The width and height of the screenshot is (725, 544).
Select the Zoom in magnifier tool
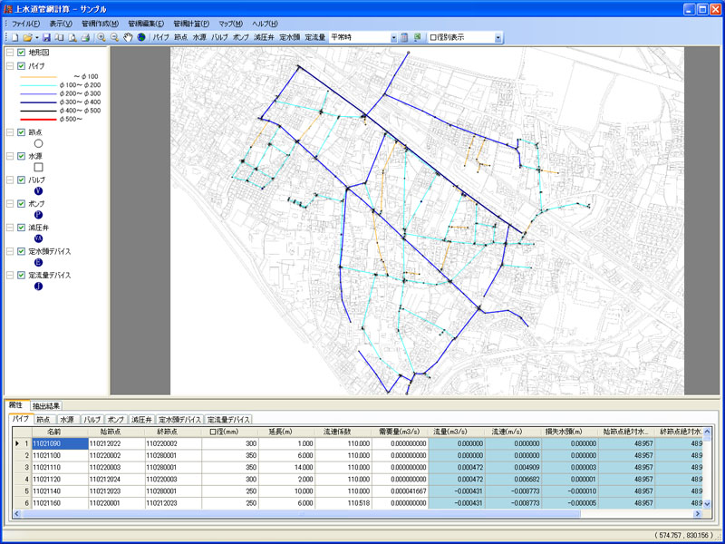click(101, 38)
